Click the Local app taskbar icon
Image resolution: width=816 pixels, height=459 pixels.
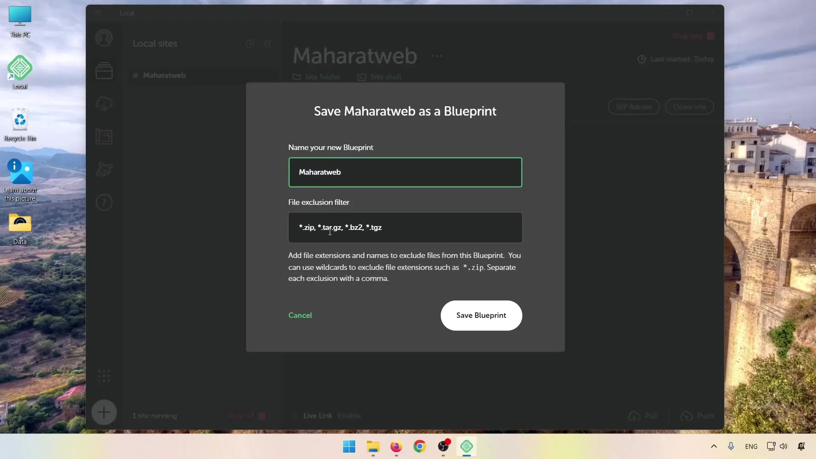coord(467,447)
